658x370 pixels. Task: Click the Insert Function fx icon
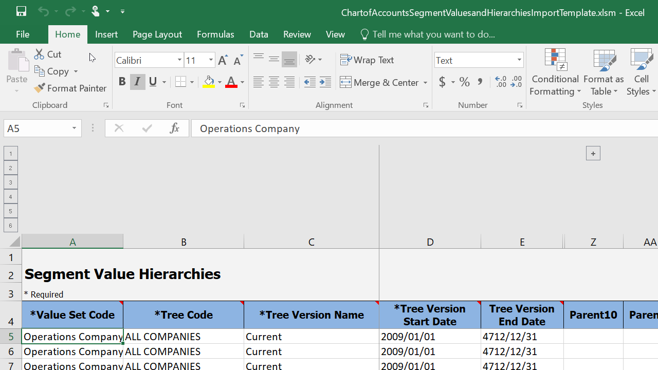[174, 128]
